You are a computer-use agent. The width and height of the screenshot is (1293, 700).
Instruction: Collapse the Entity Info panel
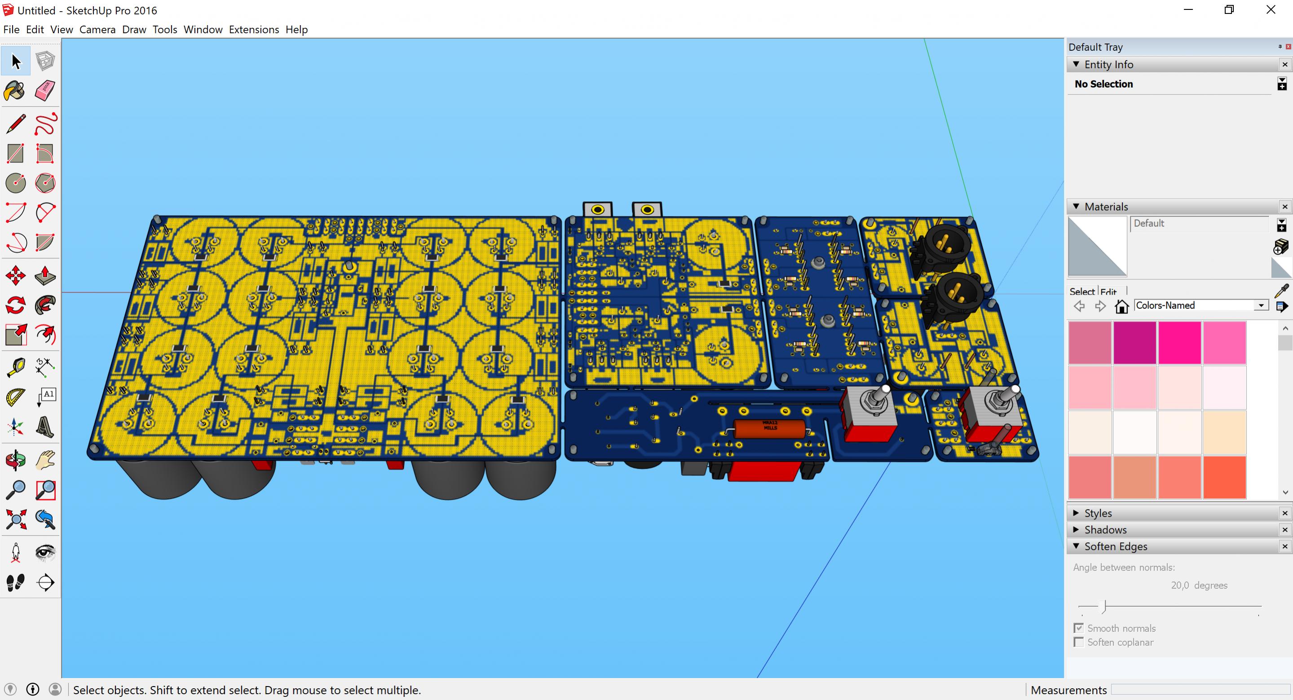coord(1076,64)
